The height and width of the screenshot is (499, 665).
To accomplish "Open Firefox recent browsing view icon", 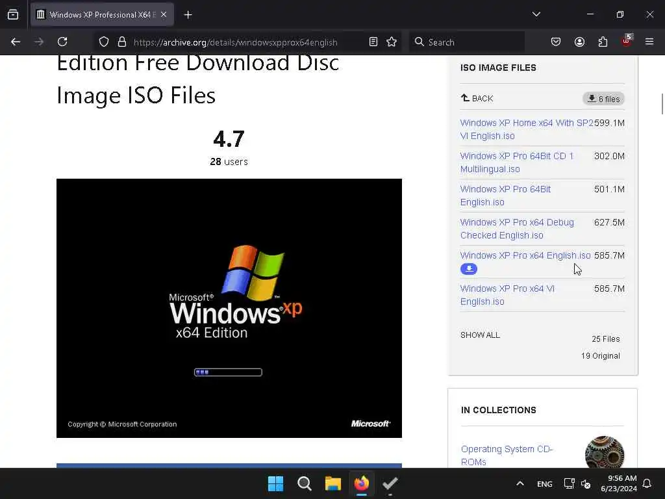I will [13, 14].
